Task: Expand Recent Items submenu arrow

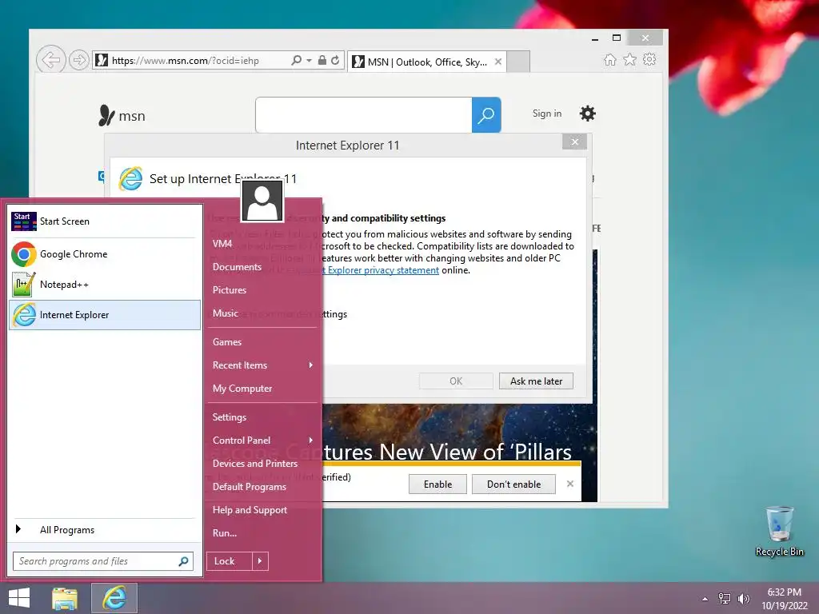Action: tap(311, 365)
